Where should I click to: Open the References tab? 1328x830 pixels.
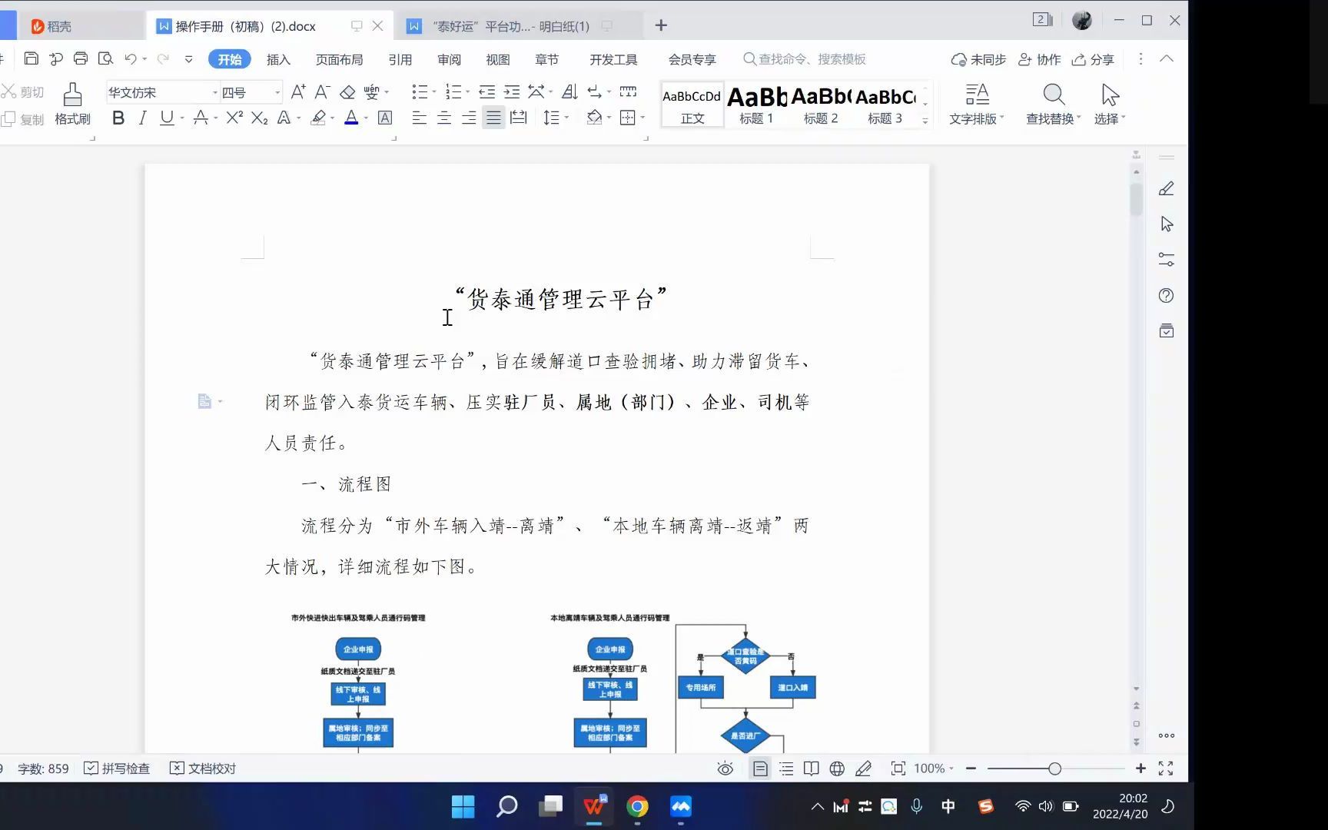point(400,59)
